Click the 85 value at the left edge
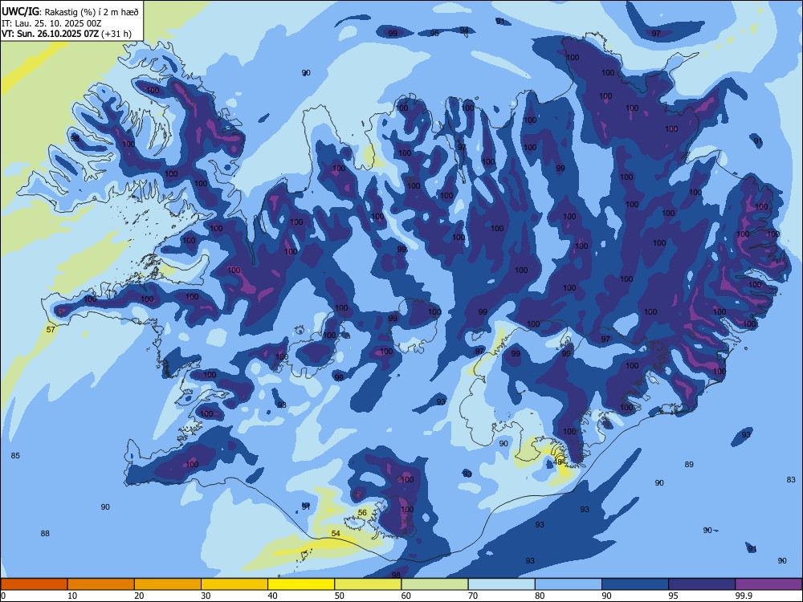 point(15,456)
